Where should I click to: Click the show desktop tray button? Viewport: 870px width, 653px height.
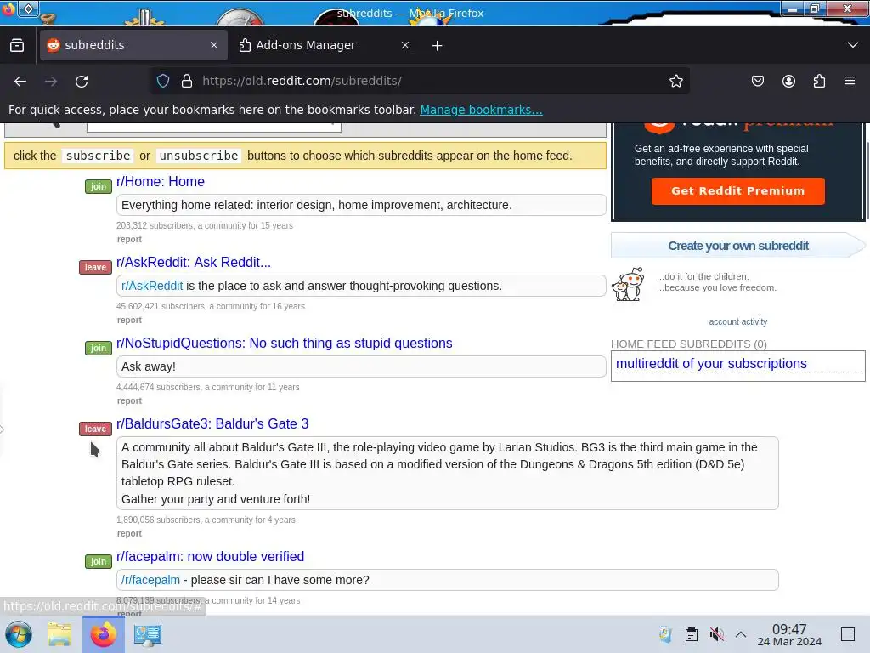848,634
